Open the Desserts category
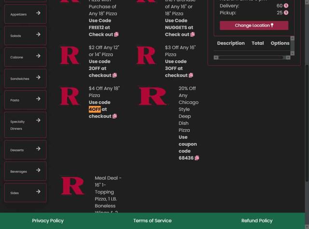Image resolution: width=309 pixels, height=229 pixels. click(26, 150)
